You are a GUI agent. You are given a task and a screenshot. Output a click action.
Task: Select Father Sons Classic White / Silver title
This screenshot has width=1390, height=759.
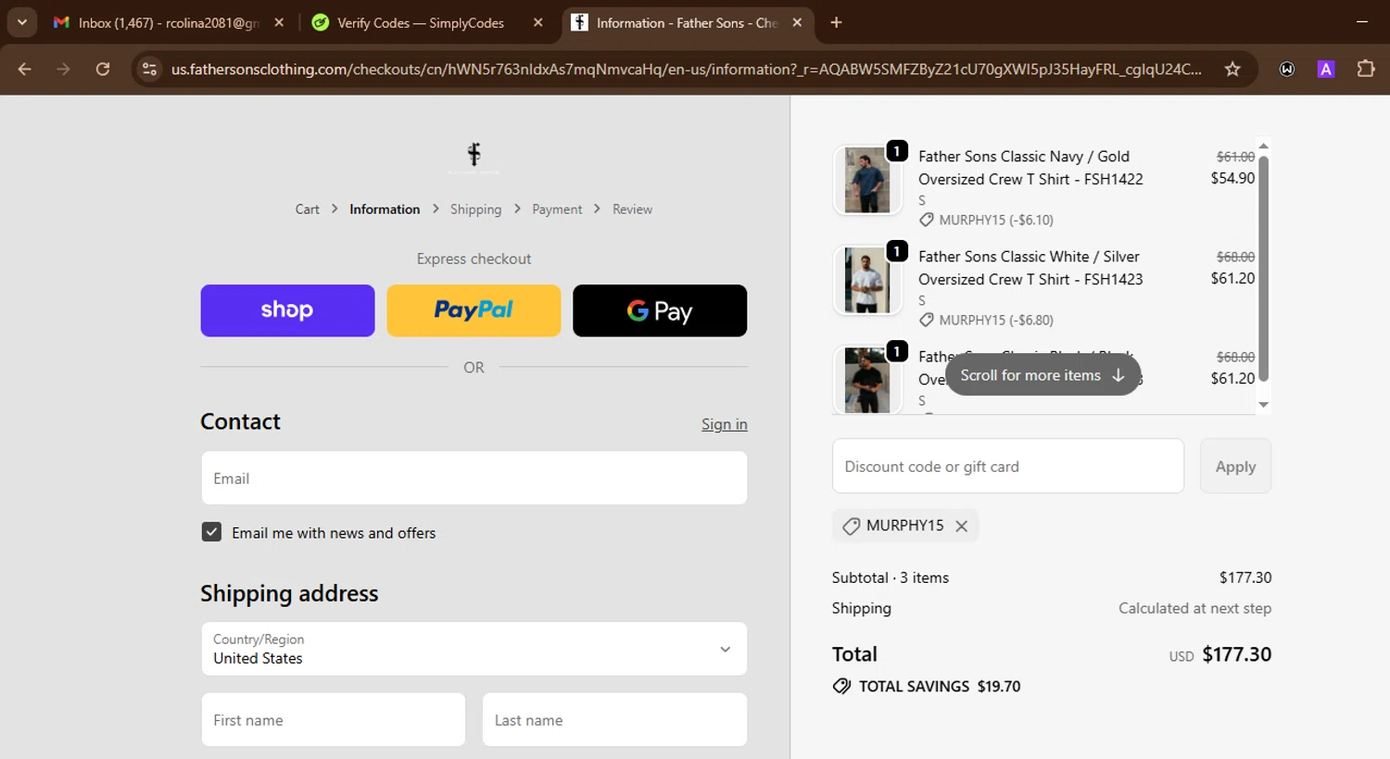[1030, 268]
